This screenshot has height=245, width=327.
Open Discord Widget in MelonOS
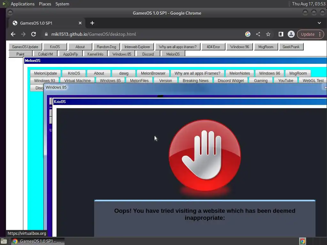pyautogui.click(x=231, y=80)
